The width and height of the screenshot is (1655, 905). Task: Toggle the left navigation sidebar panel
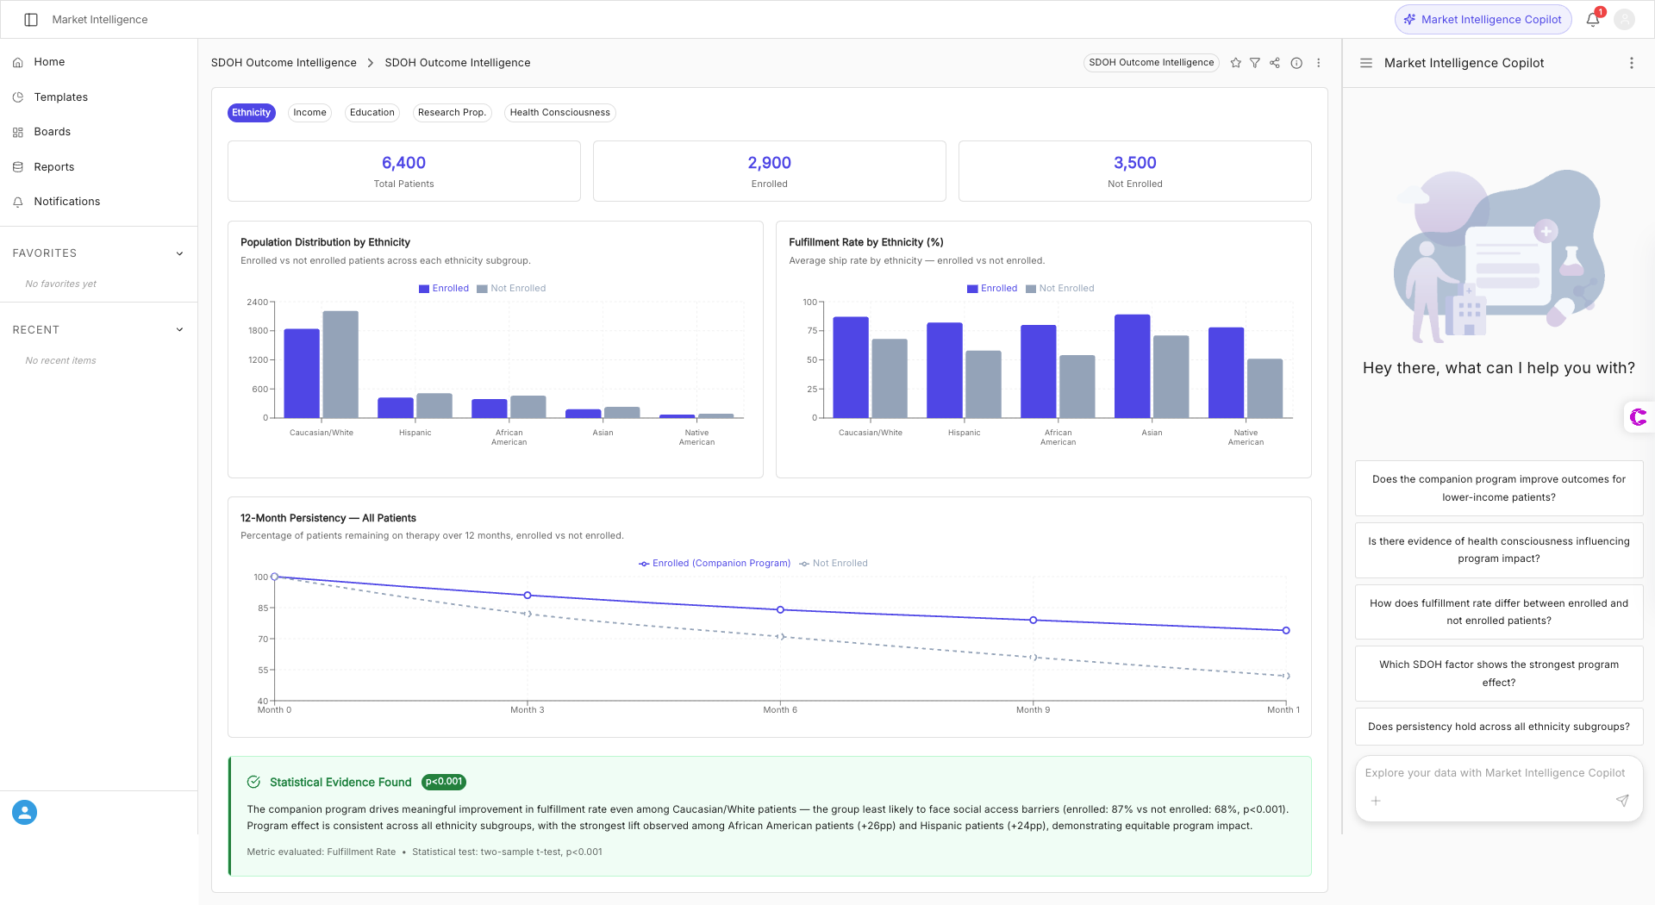pos(32,19)
